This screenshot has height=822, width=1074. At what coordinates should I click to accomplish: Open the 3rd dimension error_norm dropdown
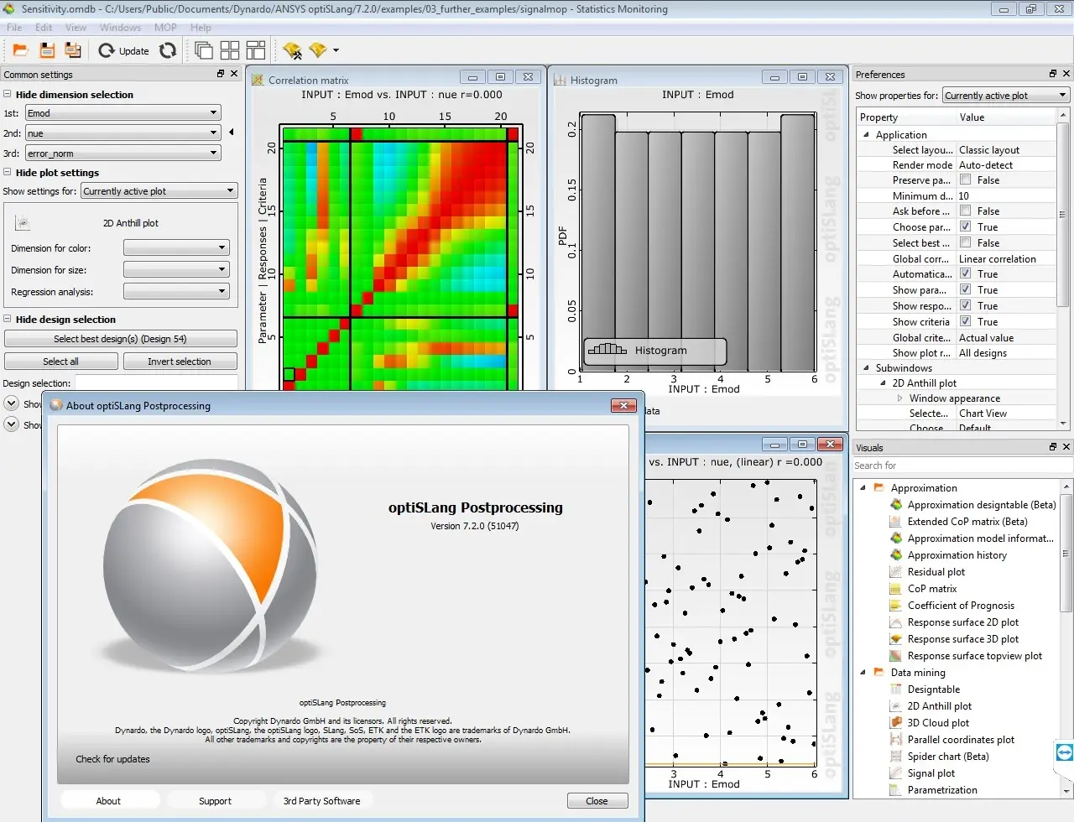pos(123,153)
